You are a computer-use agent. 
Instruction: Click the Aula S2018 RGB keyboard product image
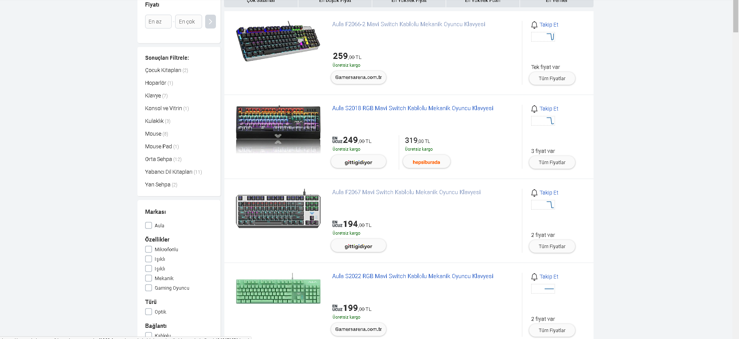[278, 129]
